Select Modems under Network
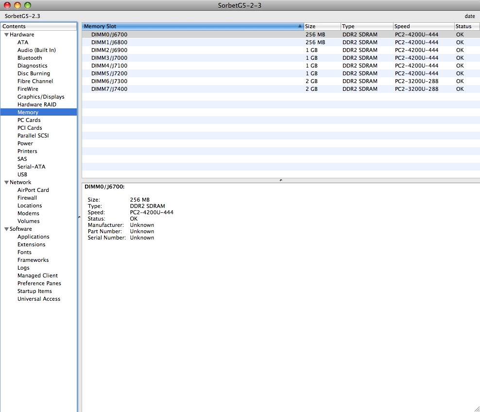 [28, 213]
